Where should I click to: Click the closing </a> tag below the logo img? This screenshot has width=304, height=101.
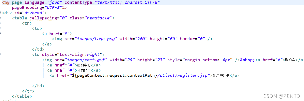[47, 44]
